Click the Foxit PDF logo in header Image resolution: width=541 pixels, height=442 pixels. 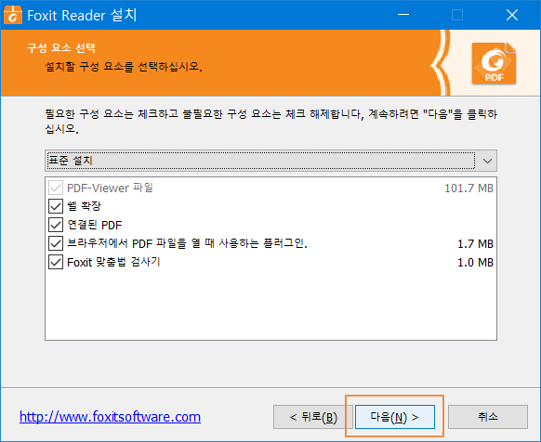495,63
